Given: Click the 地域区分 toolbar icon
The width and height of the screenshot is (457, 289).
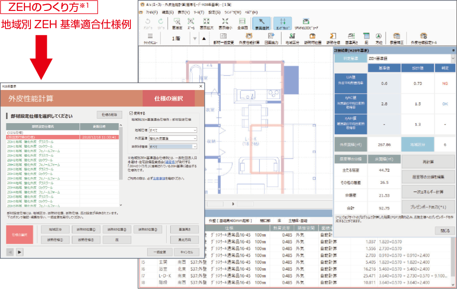Looking at the screenshot, I should coord(292,38).
